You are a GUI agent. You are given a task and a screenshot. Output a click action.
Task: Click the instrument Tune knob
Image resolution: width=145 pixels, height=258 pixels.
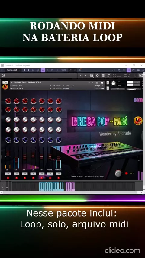click(x=113, y=84)
